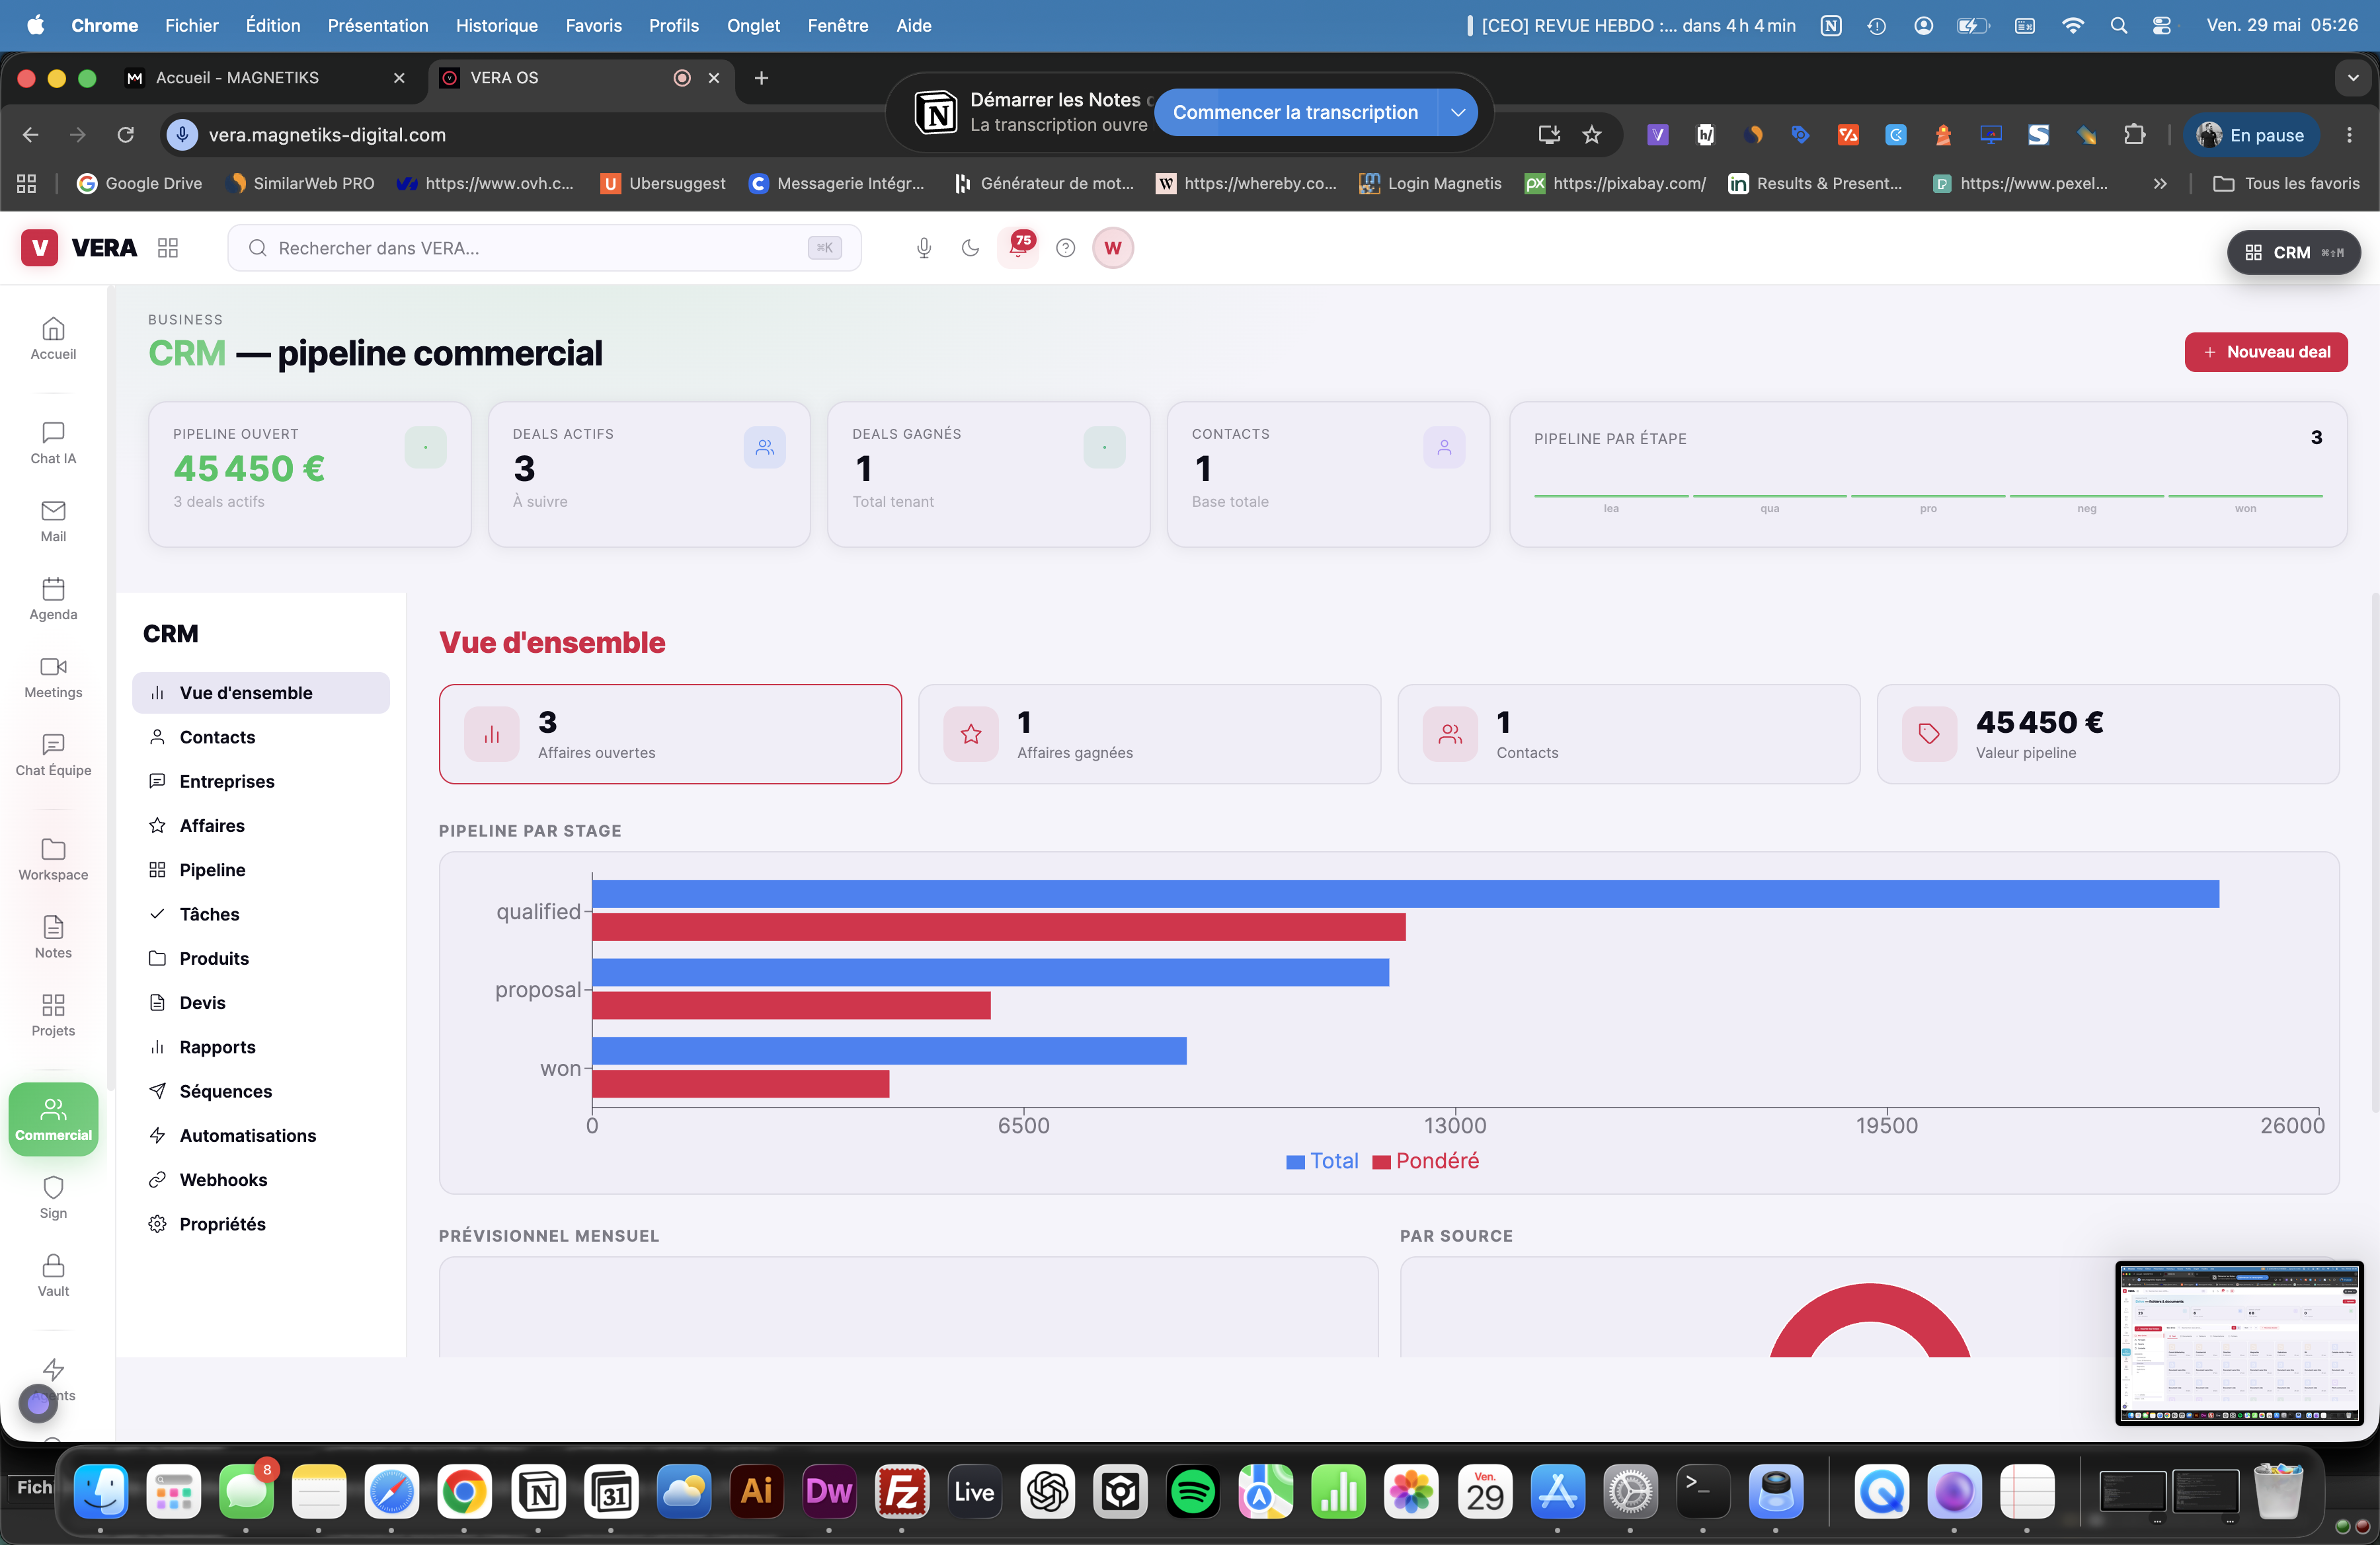Image resolution: width=2380 pixels, height=1545 pixels.
Task: Open the Sign shield icon
Action: point(53,1197)
